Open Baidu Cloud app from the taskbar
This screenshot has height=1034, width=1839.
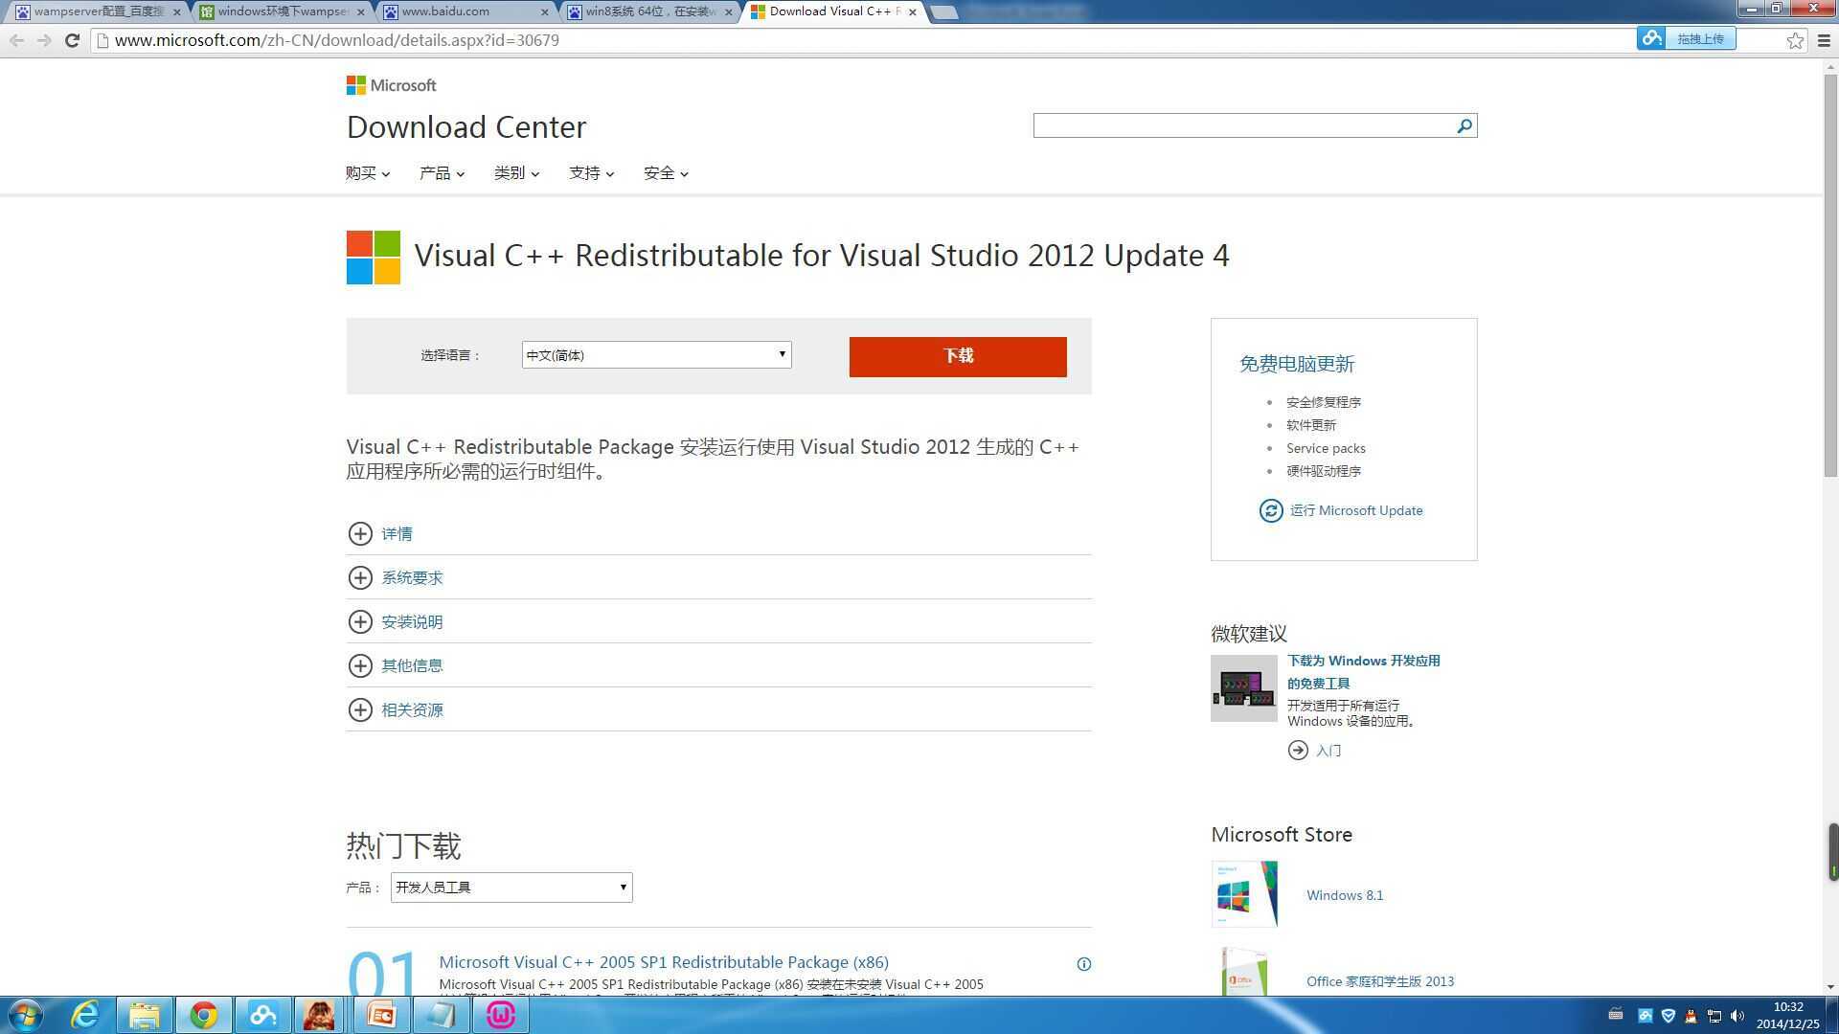tap(262, 1015)
